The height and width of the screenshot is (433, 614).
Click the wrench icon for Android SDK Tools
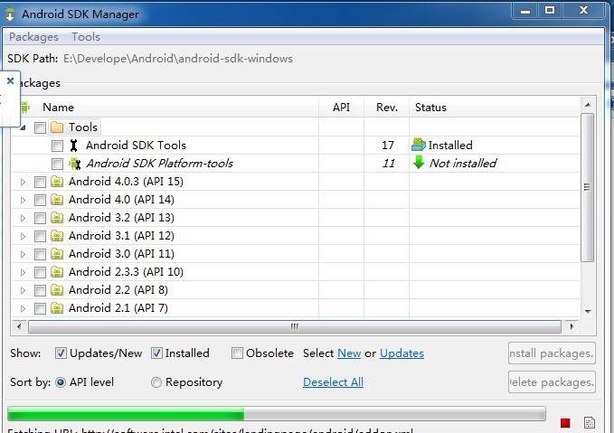pyautogui.click(x=74, y=146)
